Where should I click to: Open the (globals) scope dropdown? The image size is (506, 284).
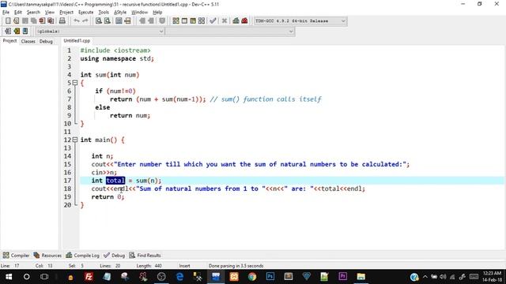[100, 32]
